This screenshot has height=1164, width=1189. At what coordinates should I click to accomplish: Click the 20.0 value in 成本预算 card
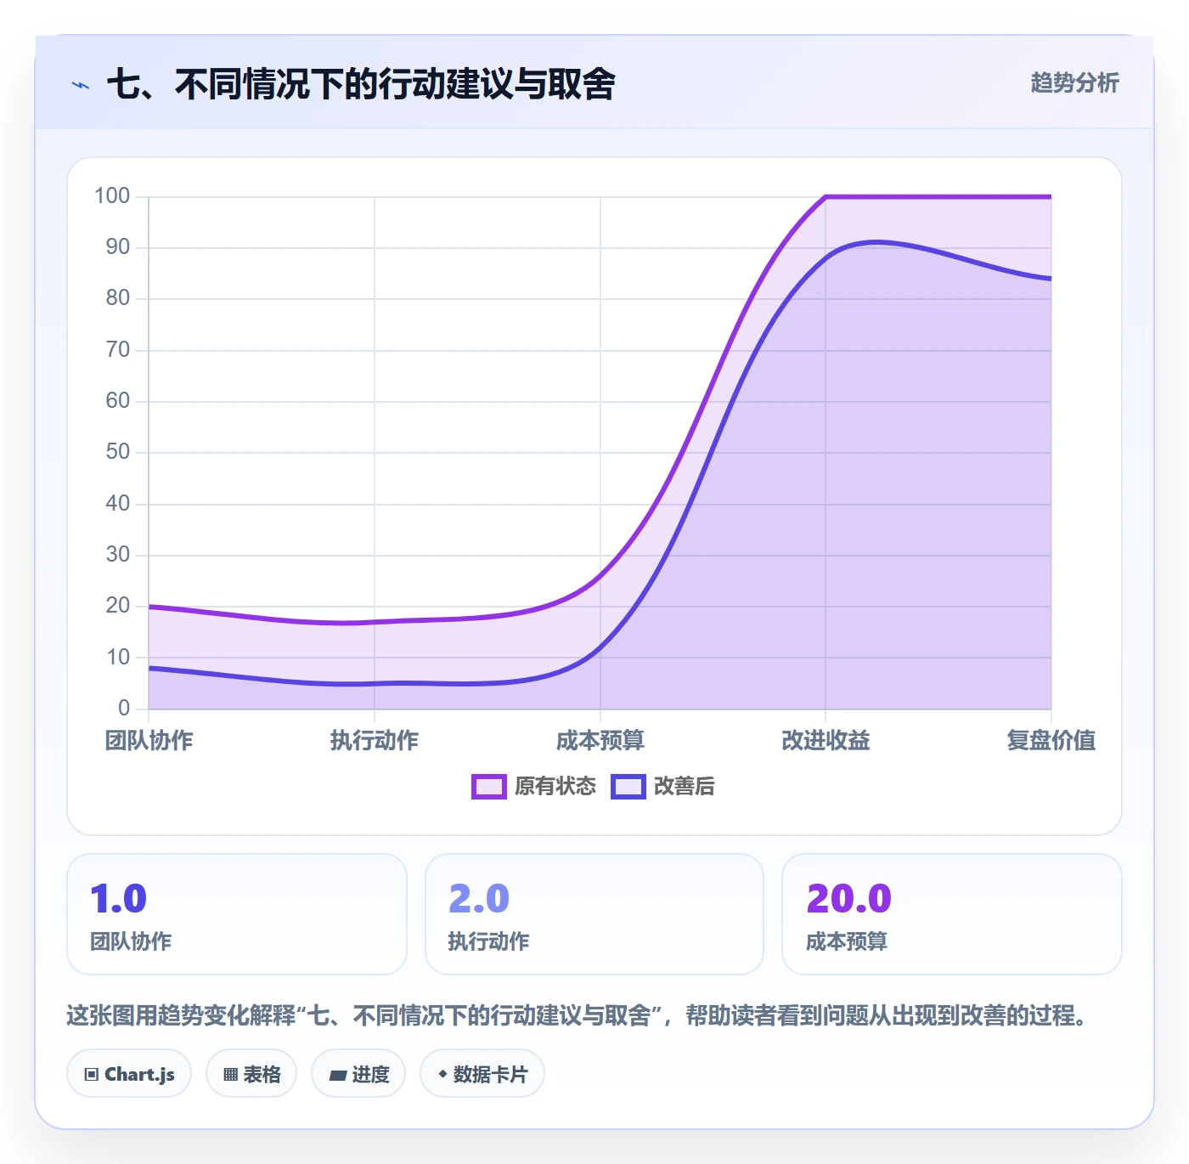point(849,899)
